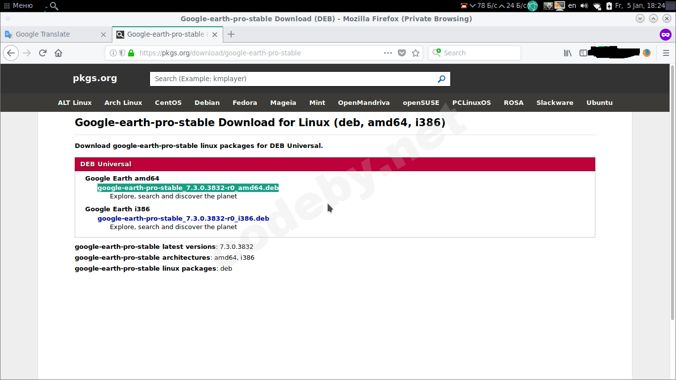Click the en keyboard layout indicator

point(572,5)
